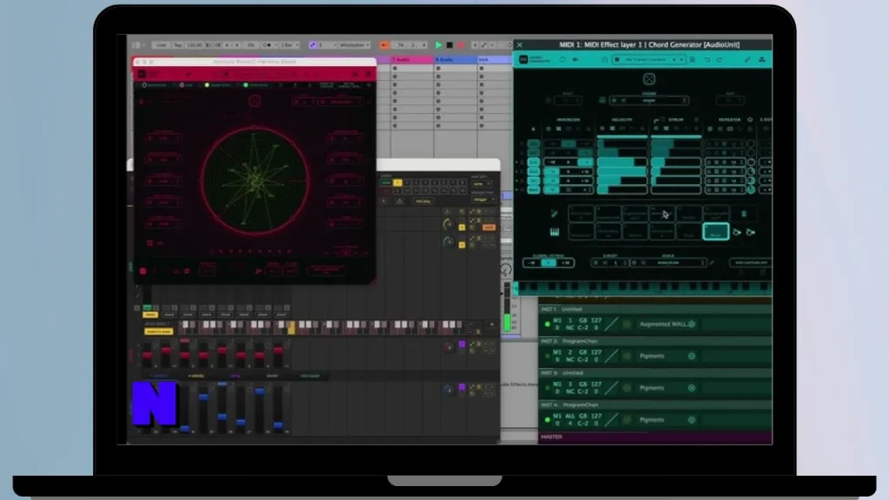This screenshot has height=500, width=889.
Task: Open the Pigments dropdown in INST 4 row
Action: [668, 420]
